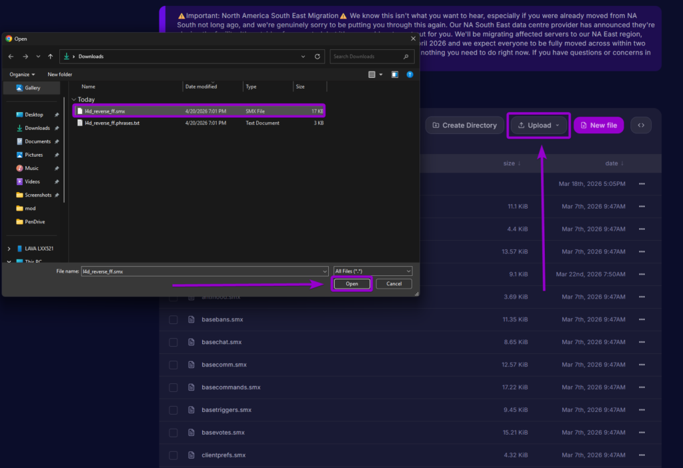Image resolution: width=683 pixels, height=468 pixels.
Task: Click the Create Directory button
Action: pyautogui.click(x=464, y=125)
